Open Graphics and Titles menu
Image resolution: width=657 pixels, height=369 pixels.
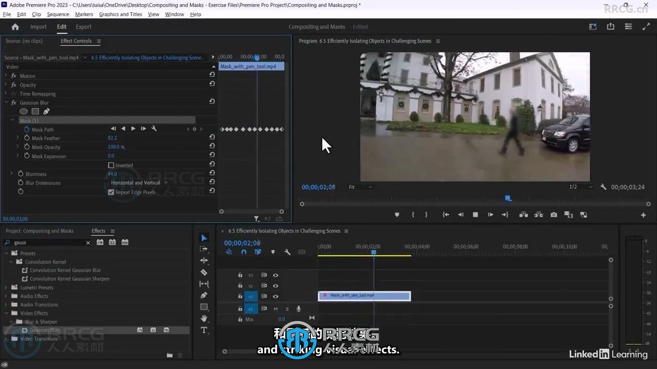pos(121,14)
